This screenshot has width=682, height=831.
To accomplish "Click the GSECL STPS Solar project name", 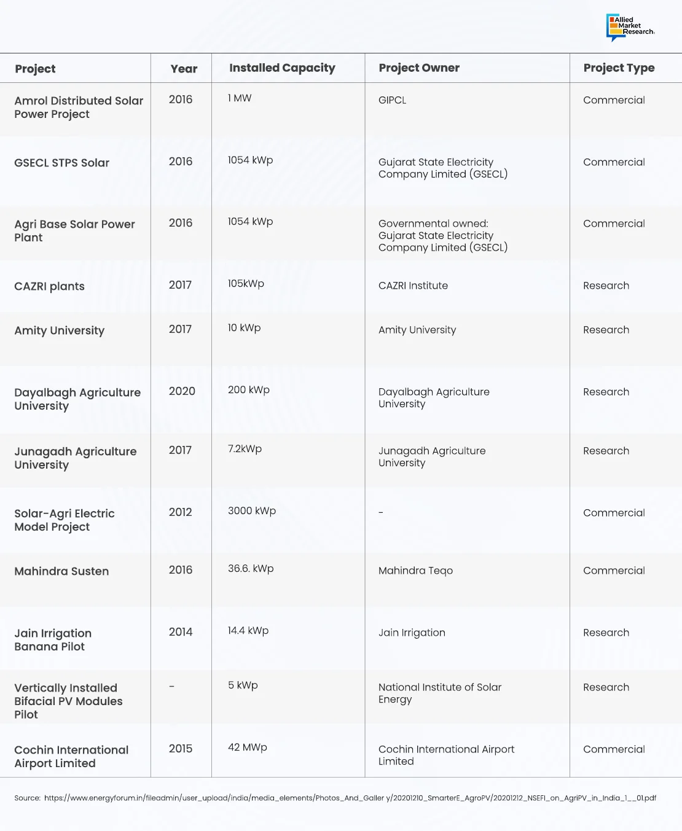I will (x=61, y=163).
